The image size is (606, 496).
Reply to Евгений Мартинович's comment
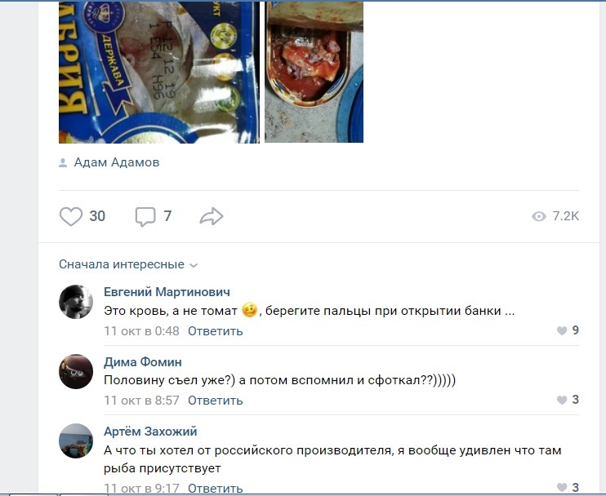pyautogui.click(x=216, y=331)
